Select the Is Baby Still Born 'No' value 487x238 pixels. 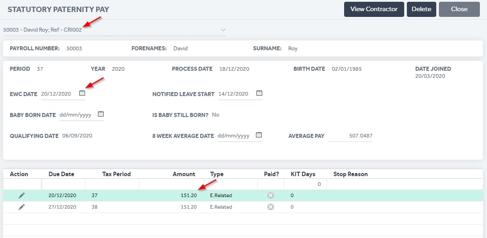(215, 115)
